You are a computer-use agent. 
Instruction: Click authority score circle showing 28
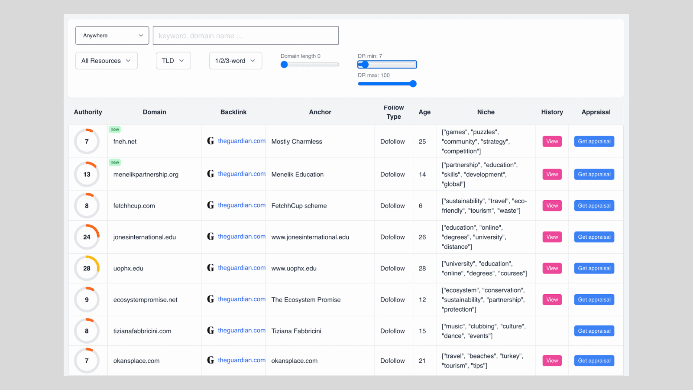(87, 268)
